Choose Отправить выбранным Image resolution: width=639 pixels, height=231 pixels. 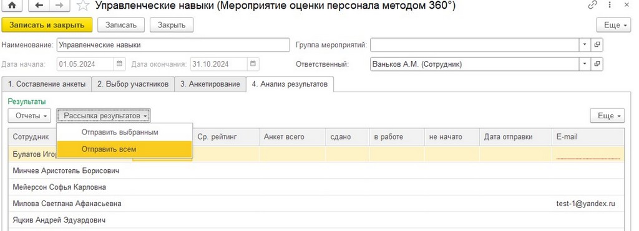pos(124,132)
